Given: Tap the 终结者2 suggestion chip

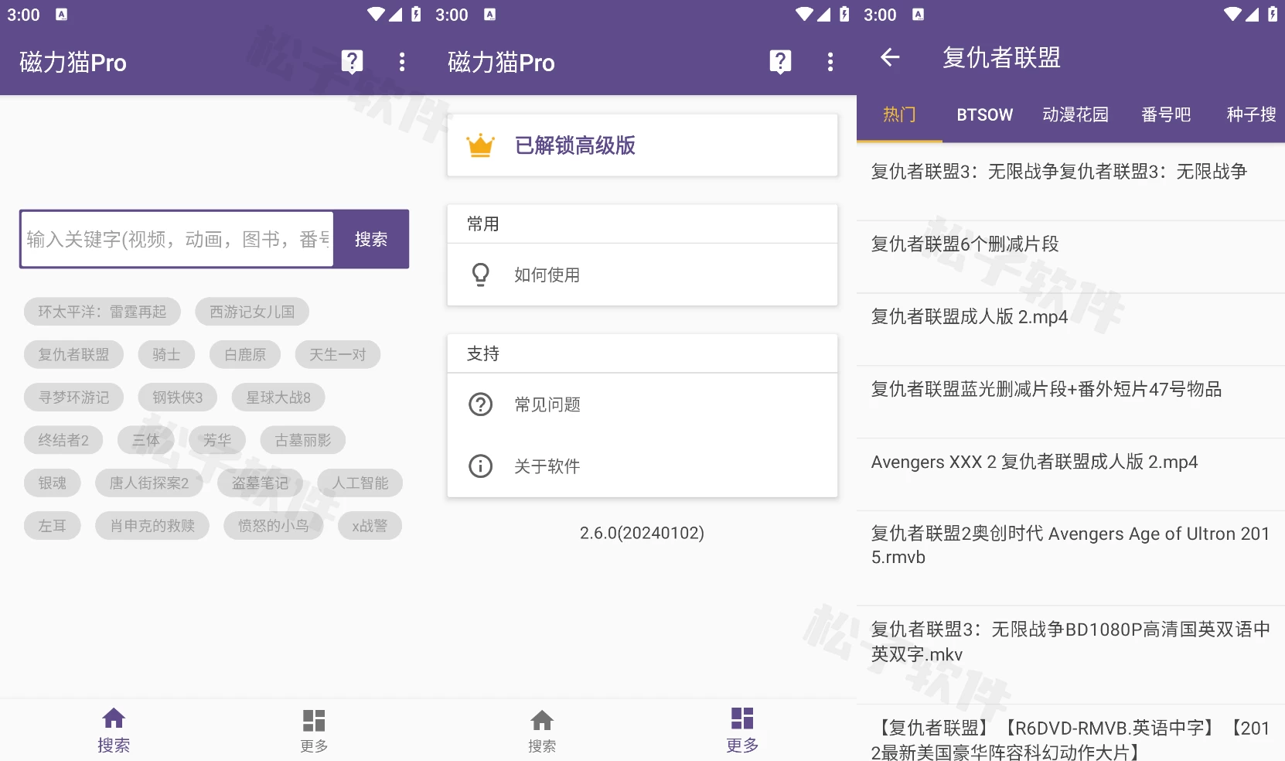Looking at the screenshot, I should click(63, 440).
